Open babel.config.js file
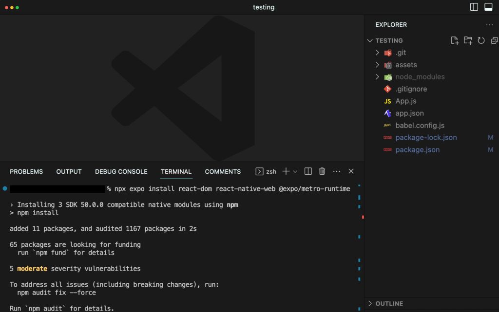Viewport: 499px width, 312px height. [x=420, y=126]
